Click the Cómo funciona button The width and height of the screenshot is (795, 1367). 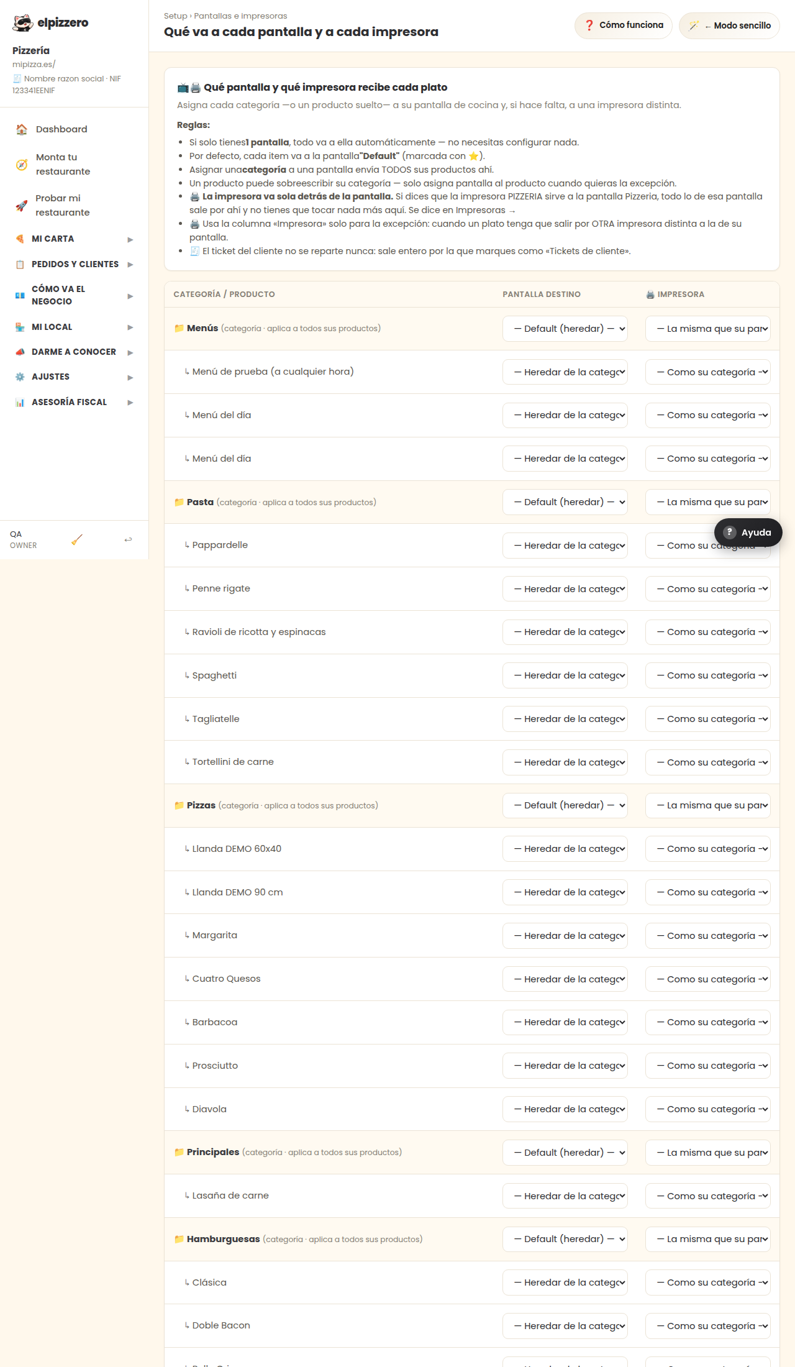pyautogui.click(x=624, y=25)
